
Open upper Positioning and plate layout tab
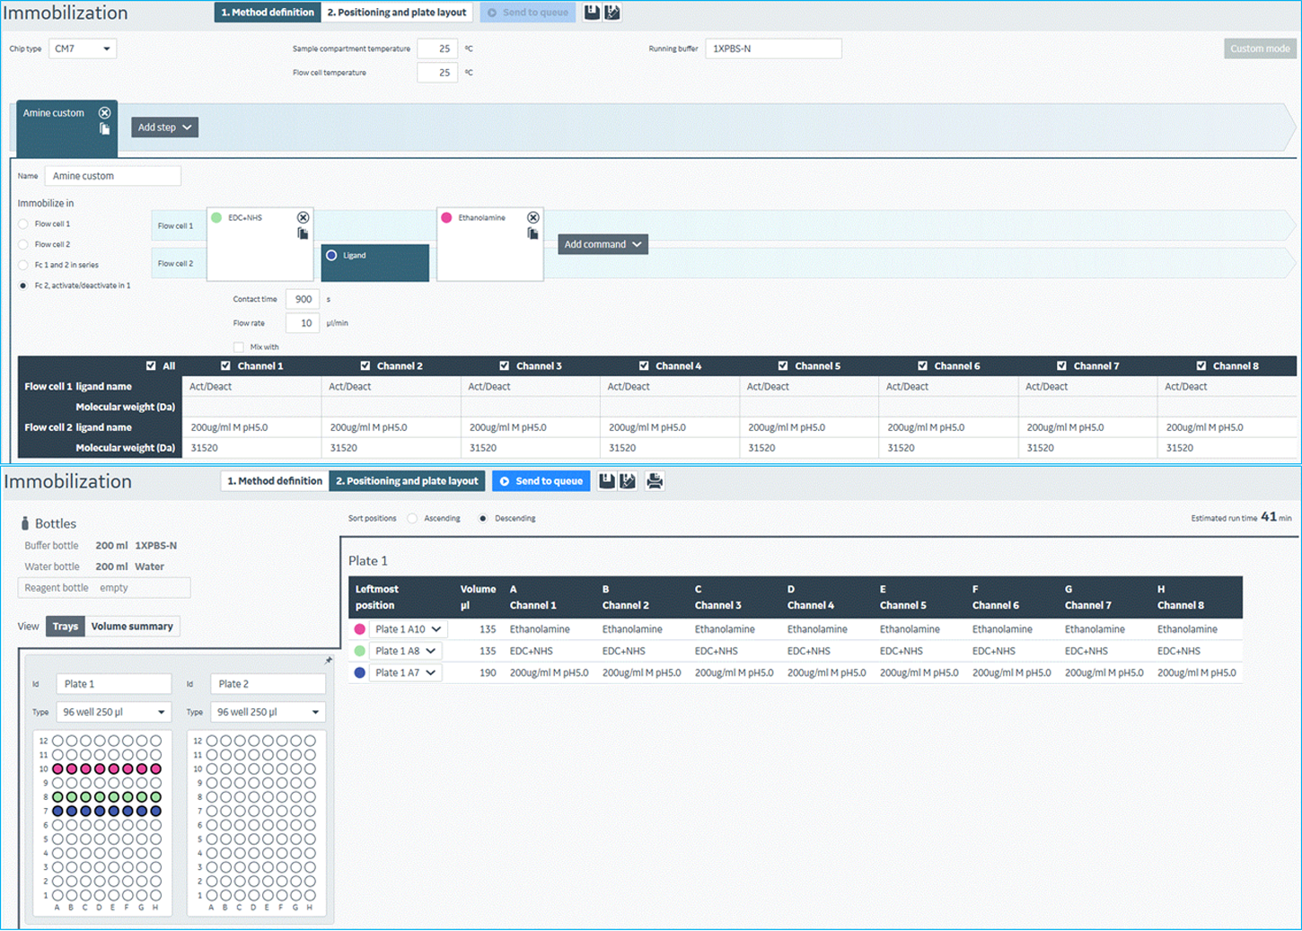tap(396, 13)
